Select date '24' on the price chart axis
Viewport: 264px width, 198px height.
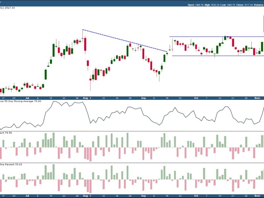click(14, 98)
